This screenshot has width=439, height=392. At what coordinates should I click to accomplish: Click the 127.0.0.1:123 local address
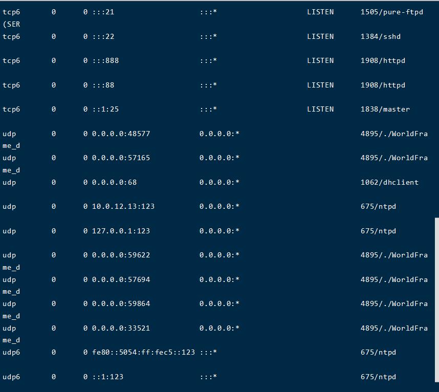pyautogui.click(x=121, y=231)
